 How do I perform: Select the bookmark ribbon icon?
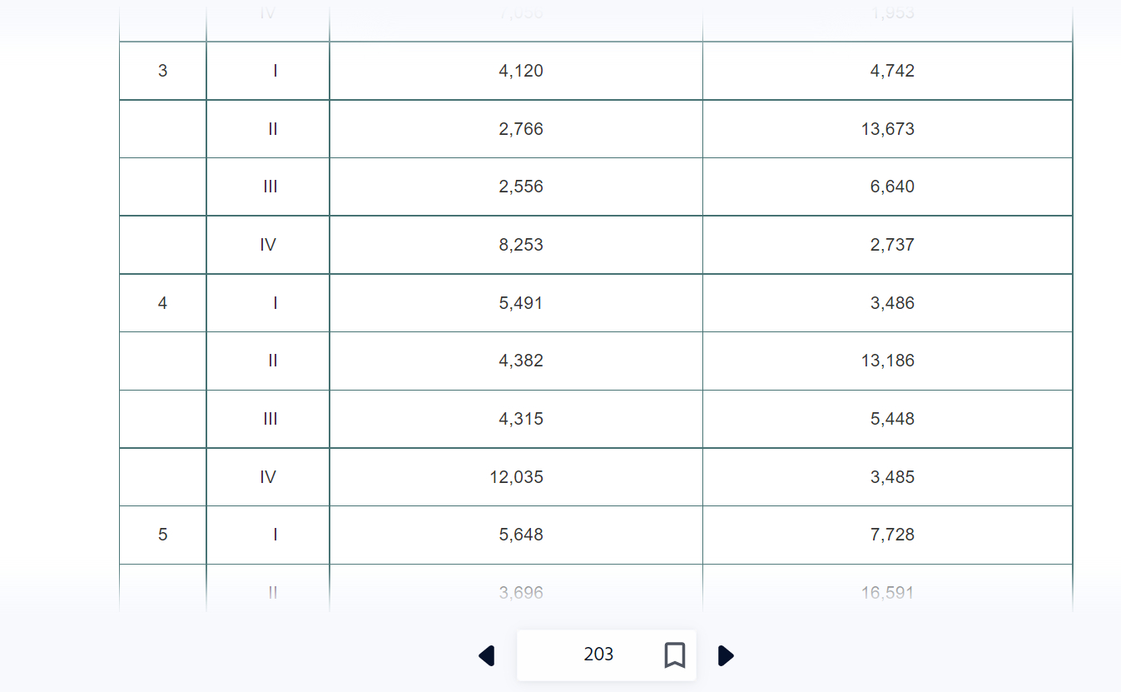[x=675, y=655]
